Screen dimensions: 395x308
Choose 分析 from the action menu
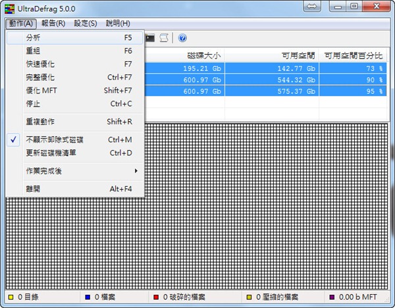(x=75, y=38)
